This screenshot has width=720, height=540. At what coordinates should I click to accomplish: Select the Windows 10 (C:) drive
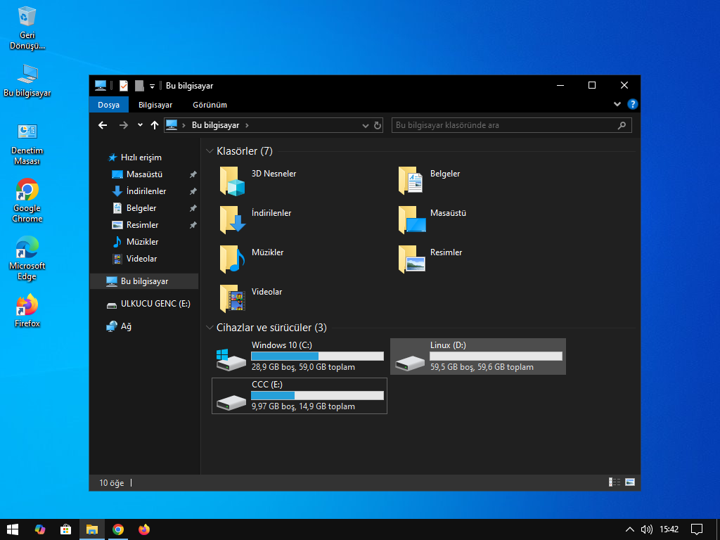[299, 356]
